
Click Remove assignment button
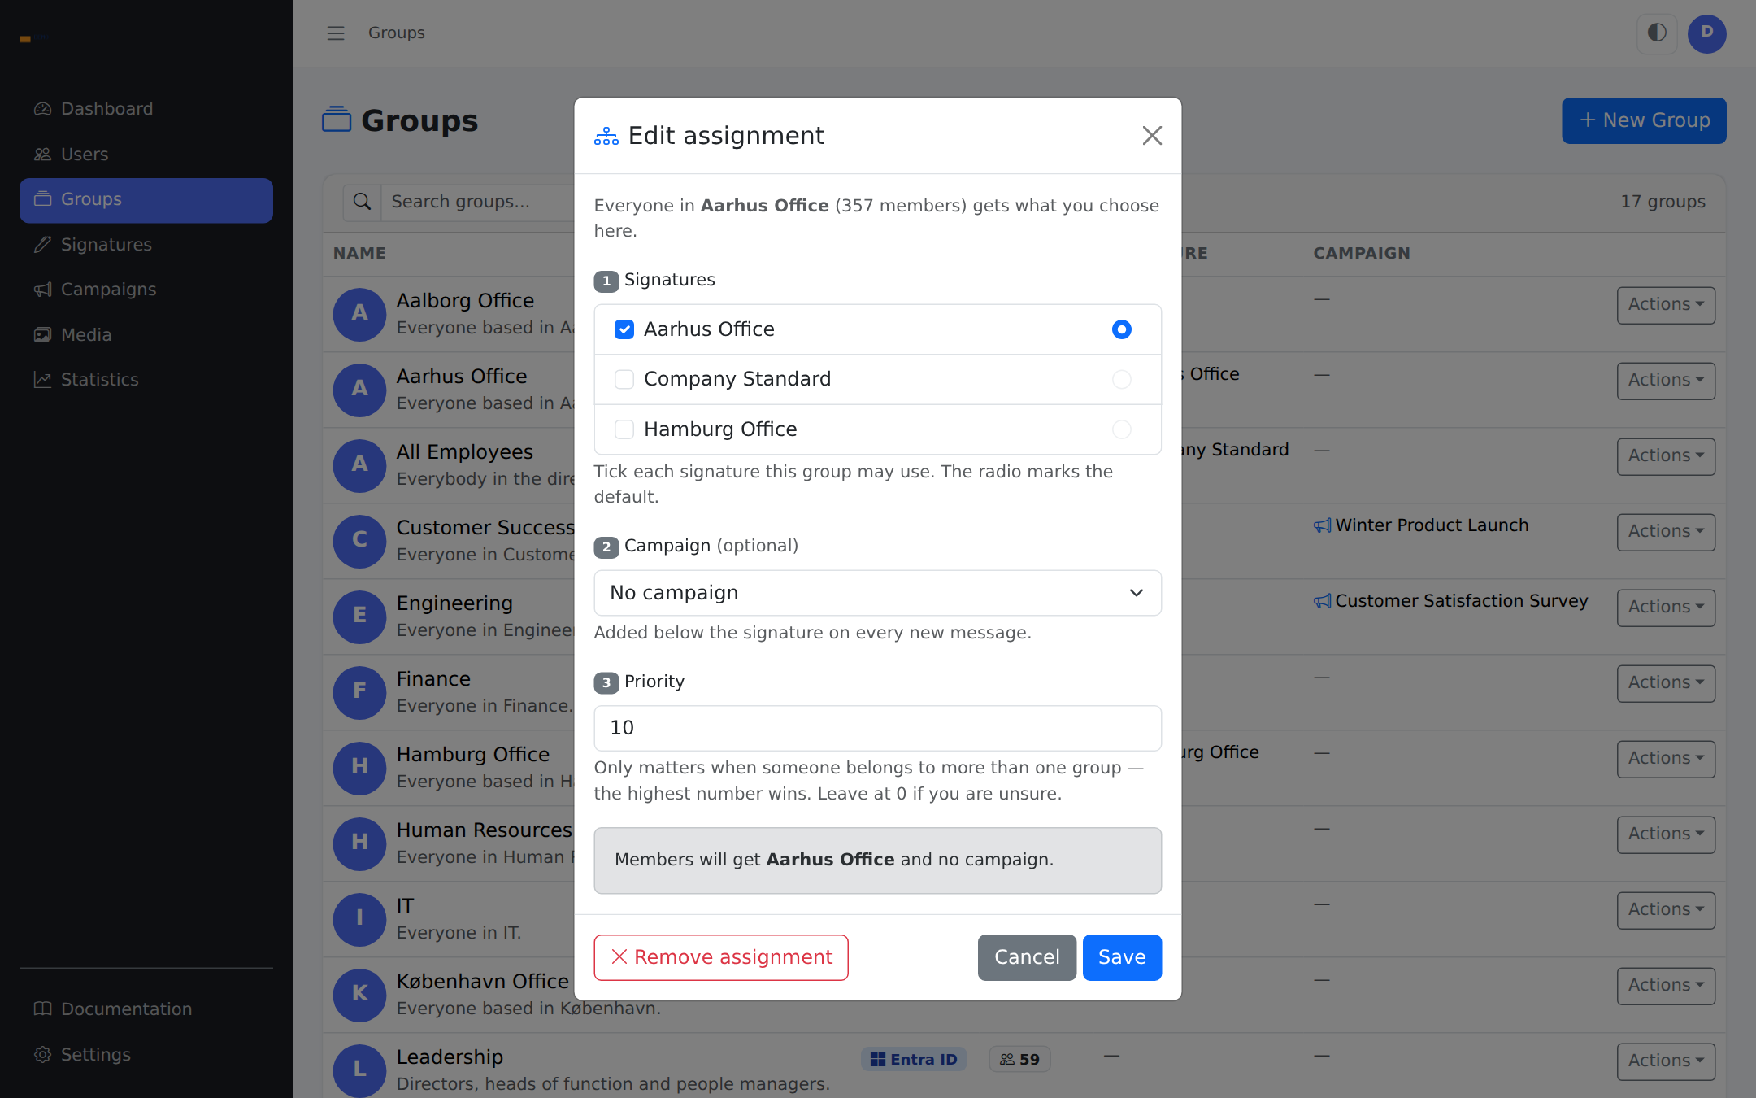(x=721, y=957)
